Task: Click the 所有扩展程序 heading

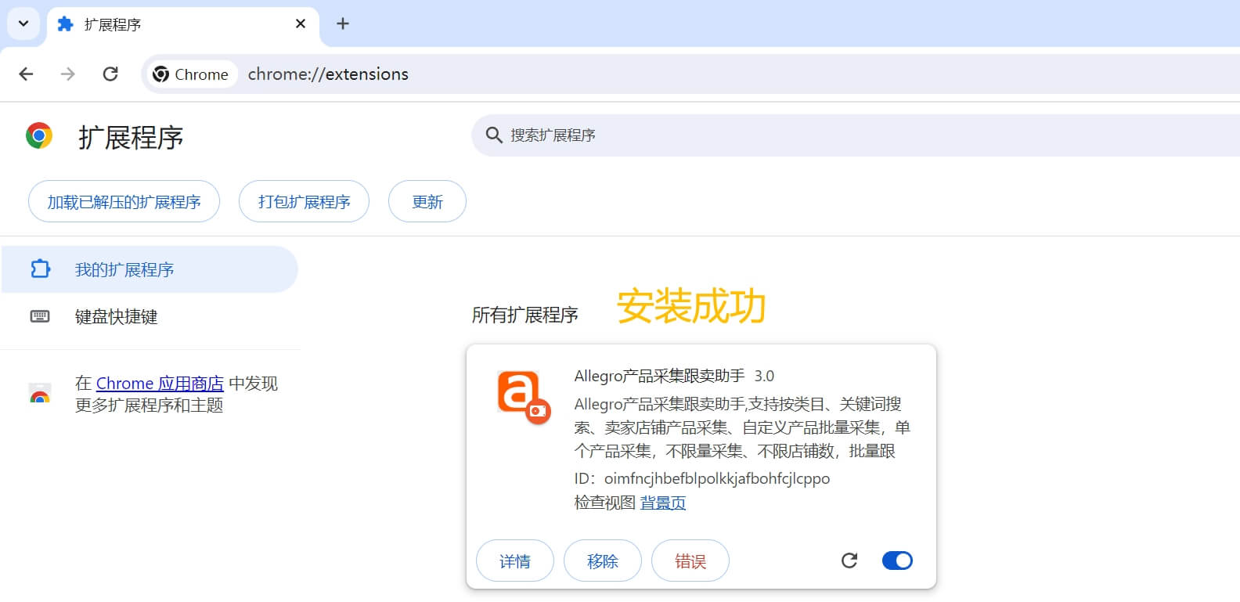Action: [524, 315]
